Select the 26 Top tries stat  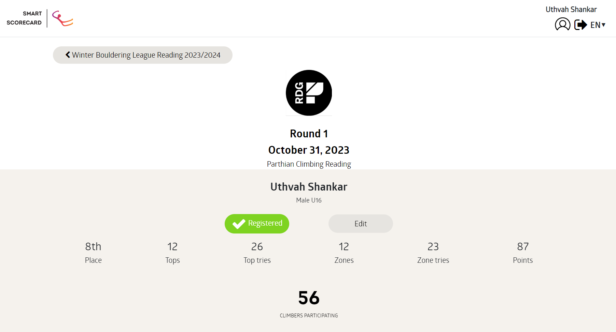tap(257, 252)
